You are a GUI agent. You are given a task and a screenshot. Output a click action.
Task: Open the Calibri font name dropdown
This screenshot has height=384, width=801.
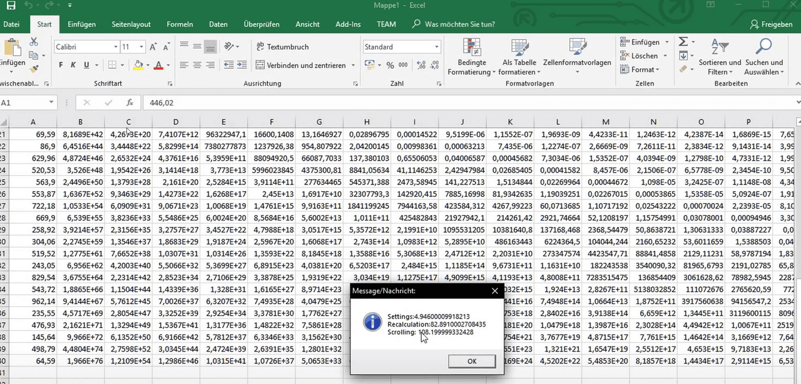116,47
